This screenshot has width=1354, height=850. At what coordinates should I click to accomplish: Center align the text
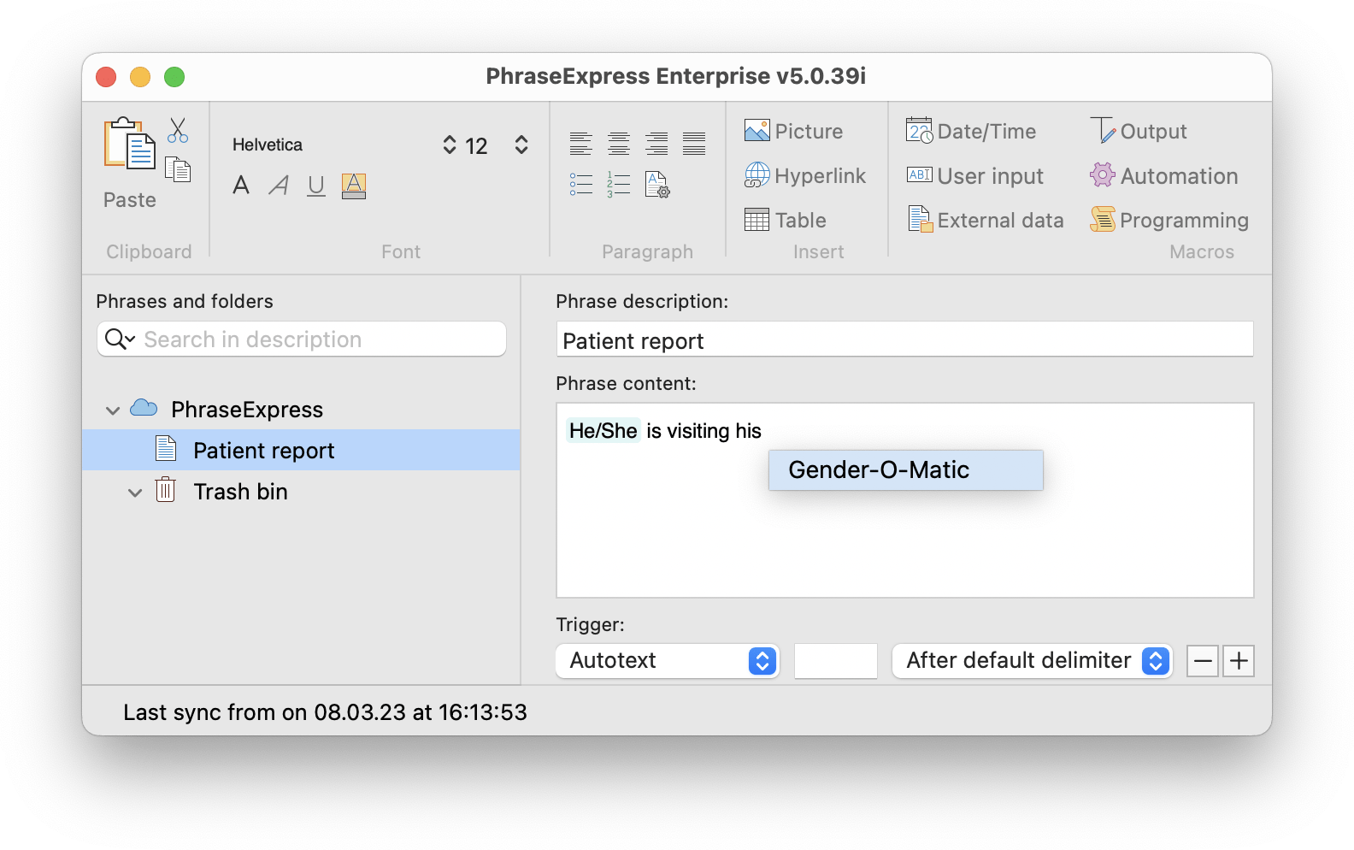click(619, 144)
